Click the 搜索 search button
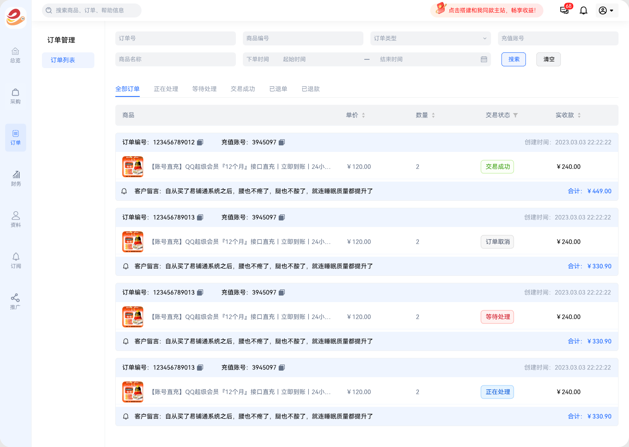 pos(514,59)
